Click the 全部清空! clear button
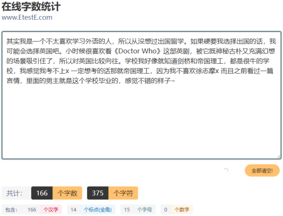The width and height of the screenshot is (283, 216). pos(262,170)
